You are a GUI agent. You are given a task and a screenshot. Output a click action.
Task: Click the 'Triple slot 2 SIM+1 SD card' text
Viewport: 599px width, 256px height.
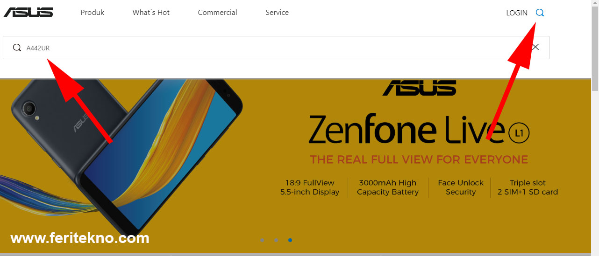(x=528, y=187)
